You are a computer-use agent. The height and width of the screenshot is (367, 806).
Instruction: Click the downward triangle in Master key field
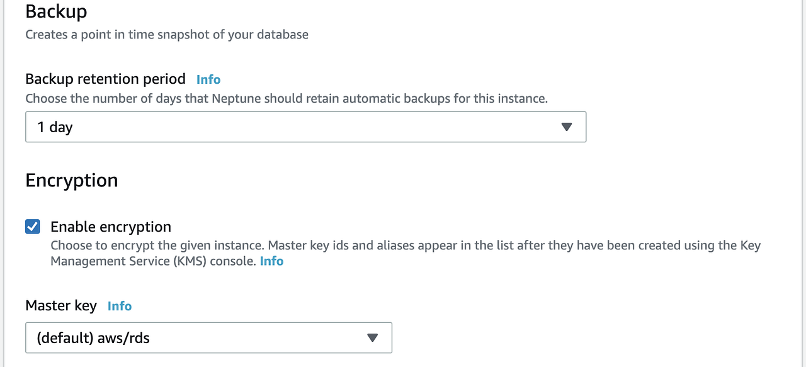[x=372, y=337]
